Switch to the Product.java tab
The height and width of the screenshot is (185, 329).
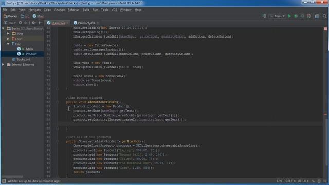[86, 23]
